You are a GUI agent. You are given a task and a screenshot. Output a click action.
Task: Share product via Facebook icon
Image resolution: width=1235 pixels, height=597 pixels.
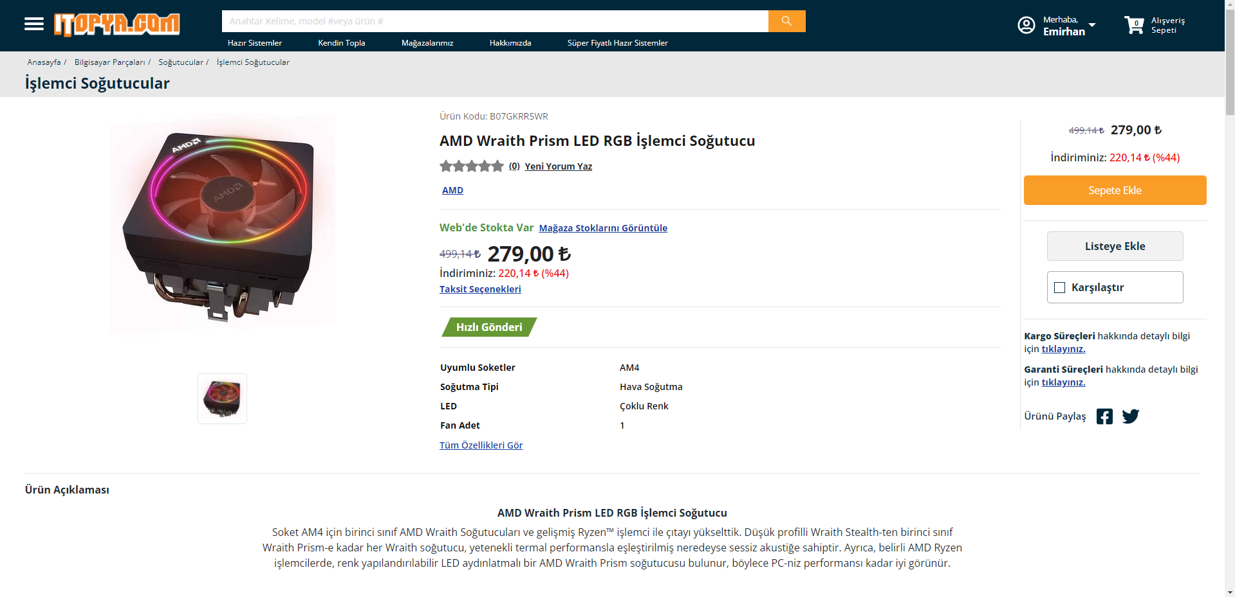1104,416
